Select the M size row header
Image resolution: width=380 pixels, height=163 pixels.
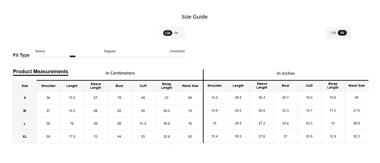(25, 111)
